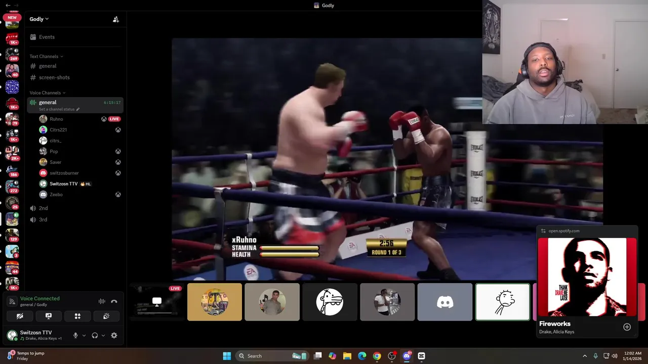Image resolution: width=648 pixels, height=364 pixels.
Task: Go back with the arrow in title bar
Action: click(x=8, y=6)
